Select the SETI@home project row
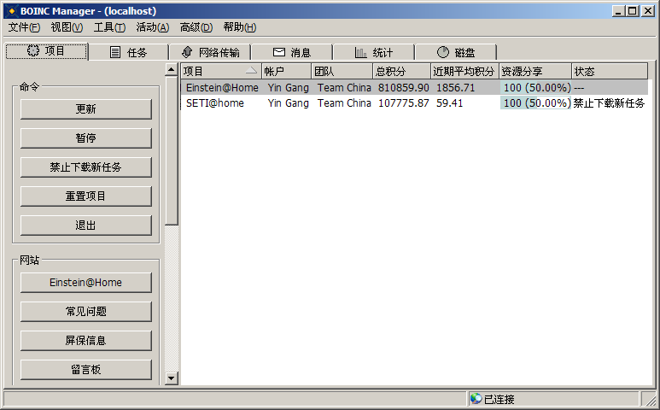 (415, 103)
